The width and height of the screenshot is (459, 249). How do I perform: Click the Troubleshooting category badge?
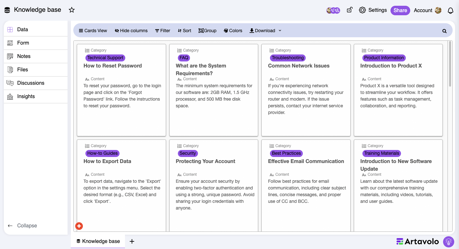tap(288, 58)
